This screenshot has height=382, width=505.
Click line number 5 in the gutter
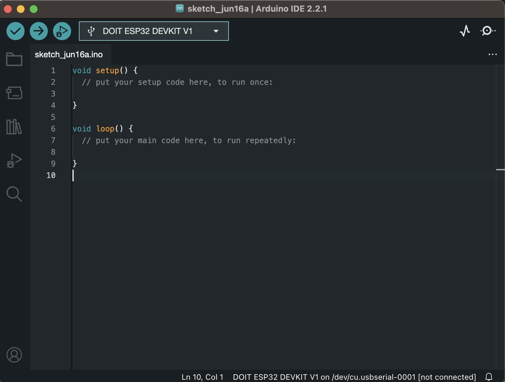pos(53,117)
